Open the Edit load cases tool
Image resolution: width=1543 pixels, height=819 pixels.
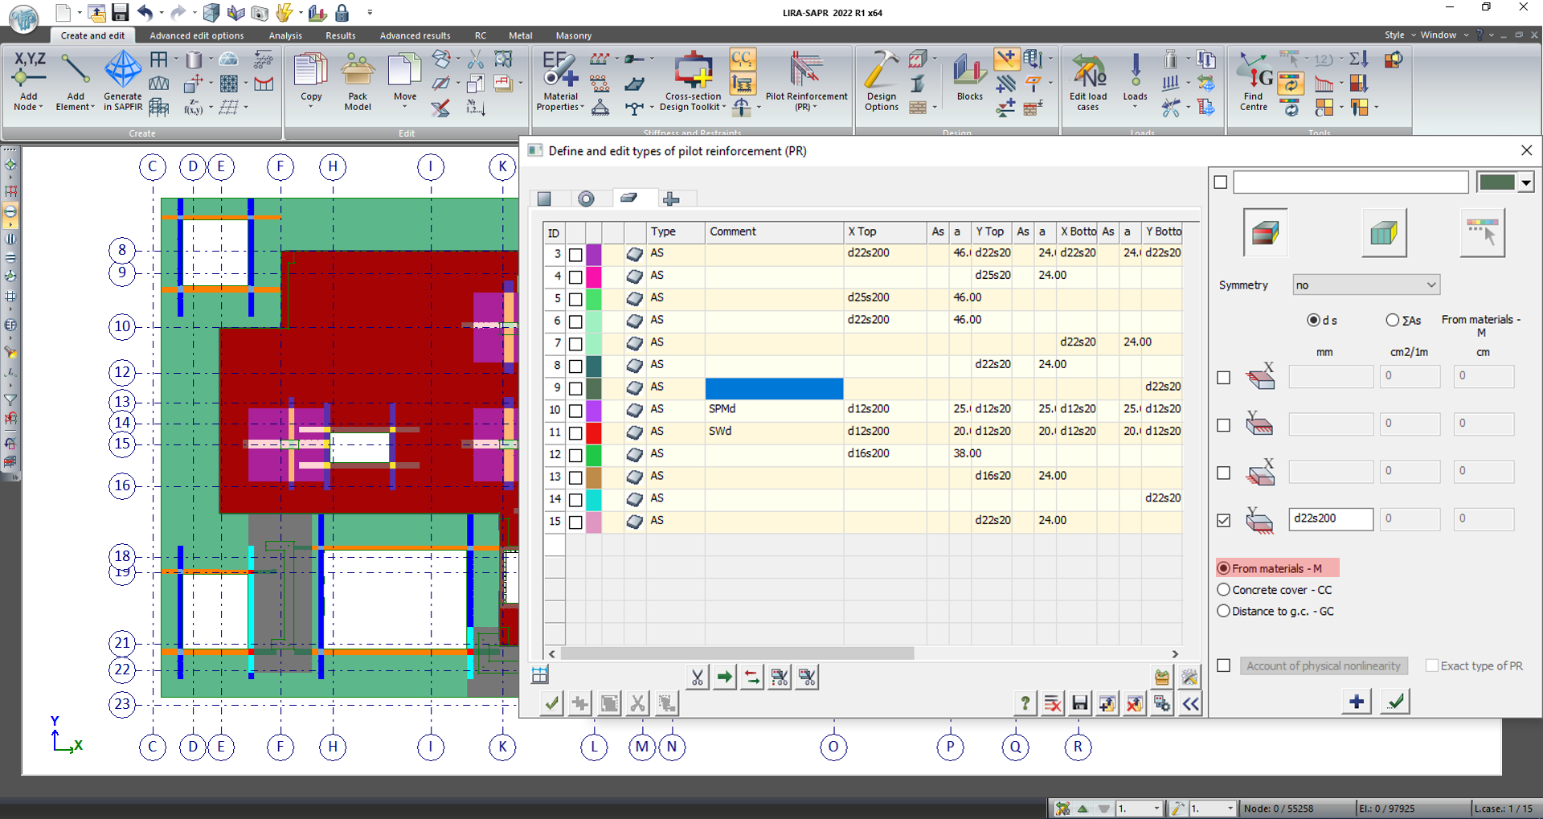tap(1087, 71)
